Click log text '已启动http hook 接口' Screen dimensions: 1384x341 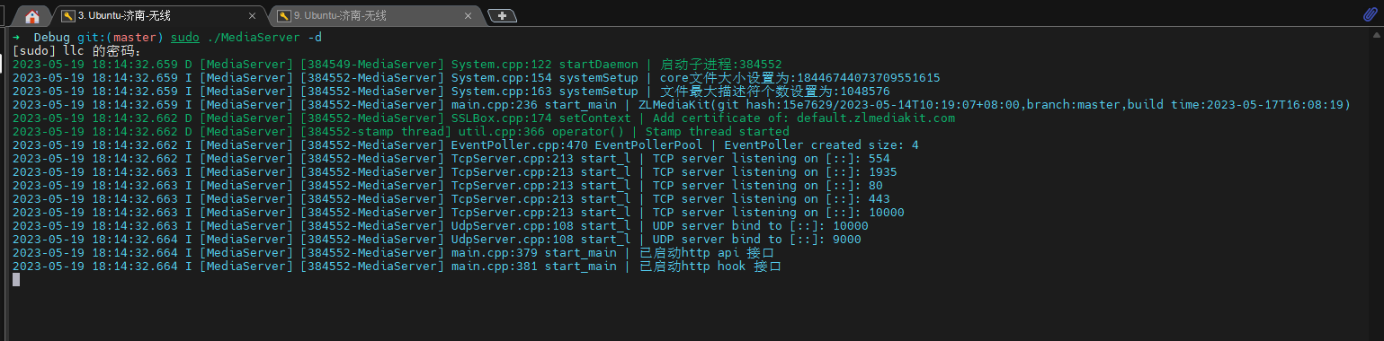point(710,266)
